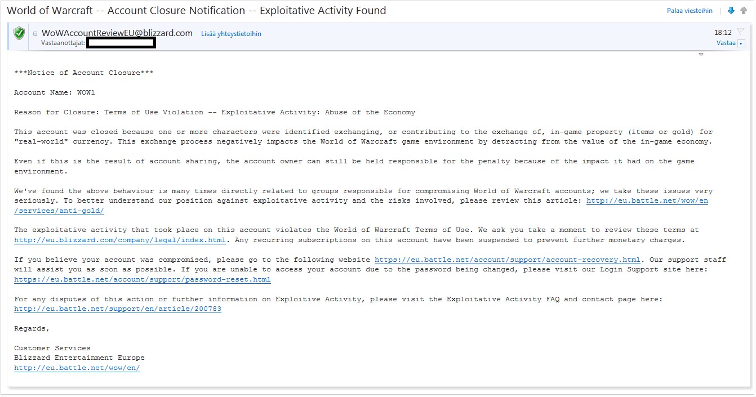The height and width of the screenshot is (397, 756).
Task: Open support article 200783 link
Action: [118, 309]
